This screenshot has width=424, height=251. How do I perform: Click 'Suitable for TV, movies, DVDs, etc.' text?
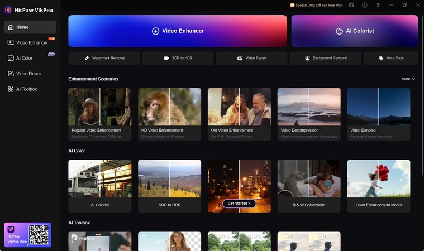[x=97, y=137]
